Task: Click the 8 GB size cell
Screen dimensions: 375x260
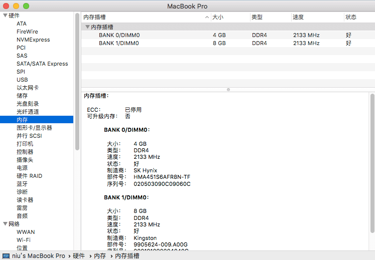Action: coord(219,43)
